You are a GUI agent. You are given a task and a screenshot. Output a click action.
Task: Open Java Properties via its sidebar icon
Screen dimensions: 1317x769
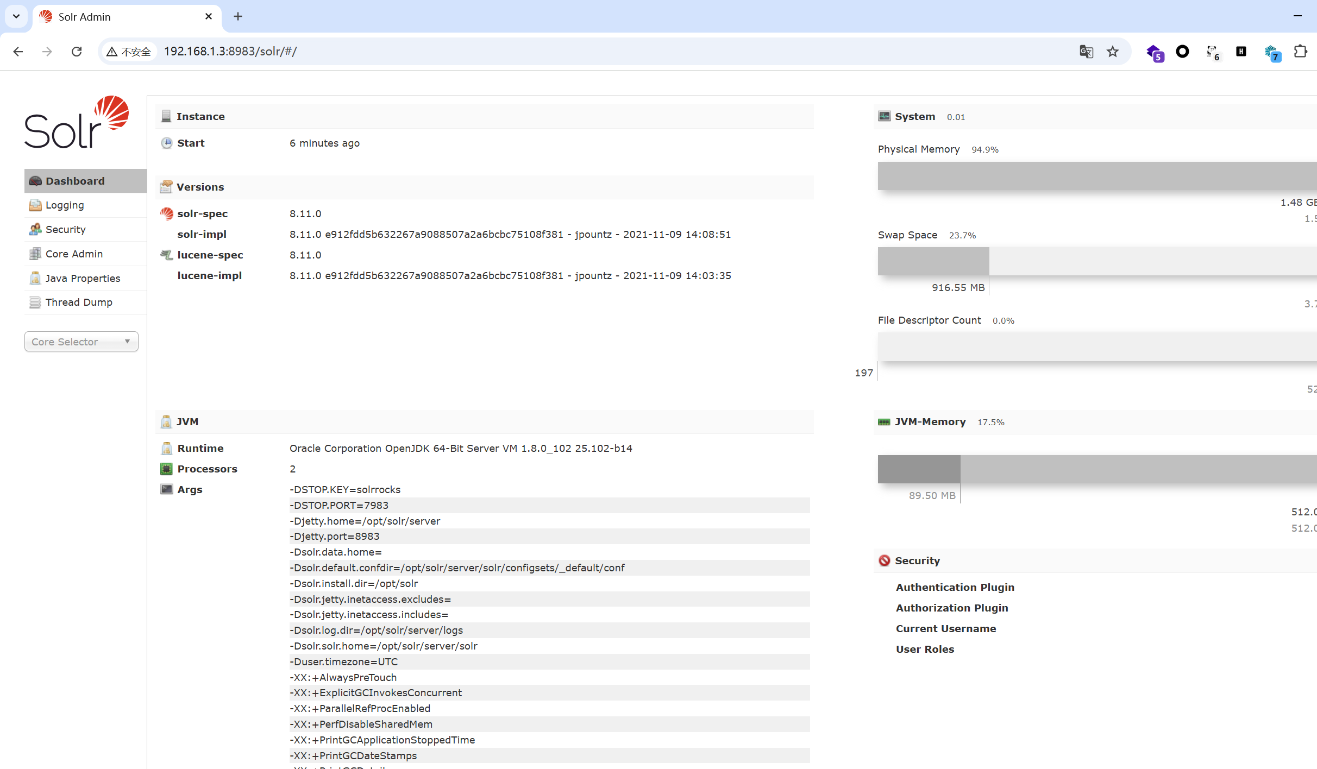point(35,278)
